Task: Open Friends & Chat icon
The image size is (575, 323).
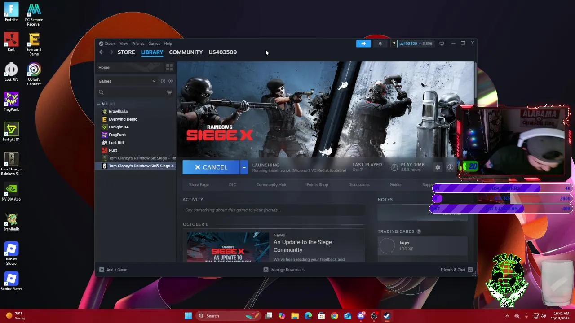Action: pyautogui.click(x=470, y=270)
